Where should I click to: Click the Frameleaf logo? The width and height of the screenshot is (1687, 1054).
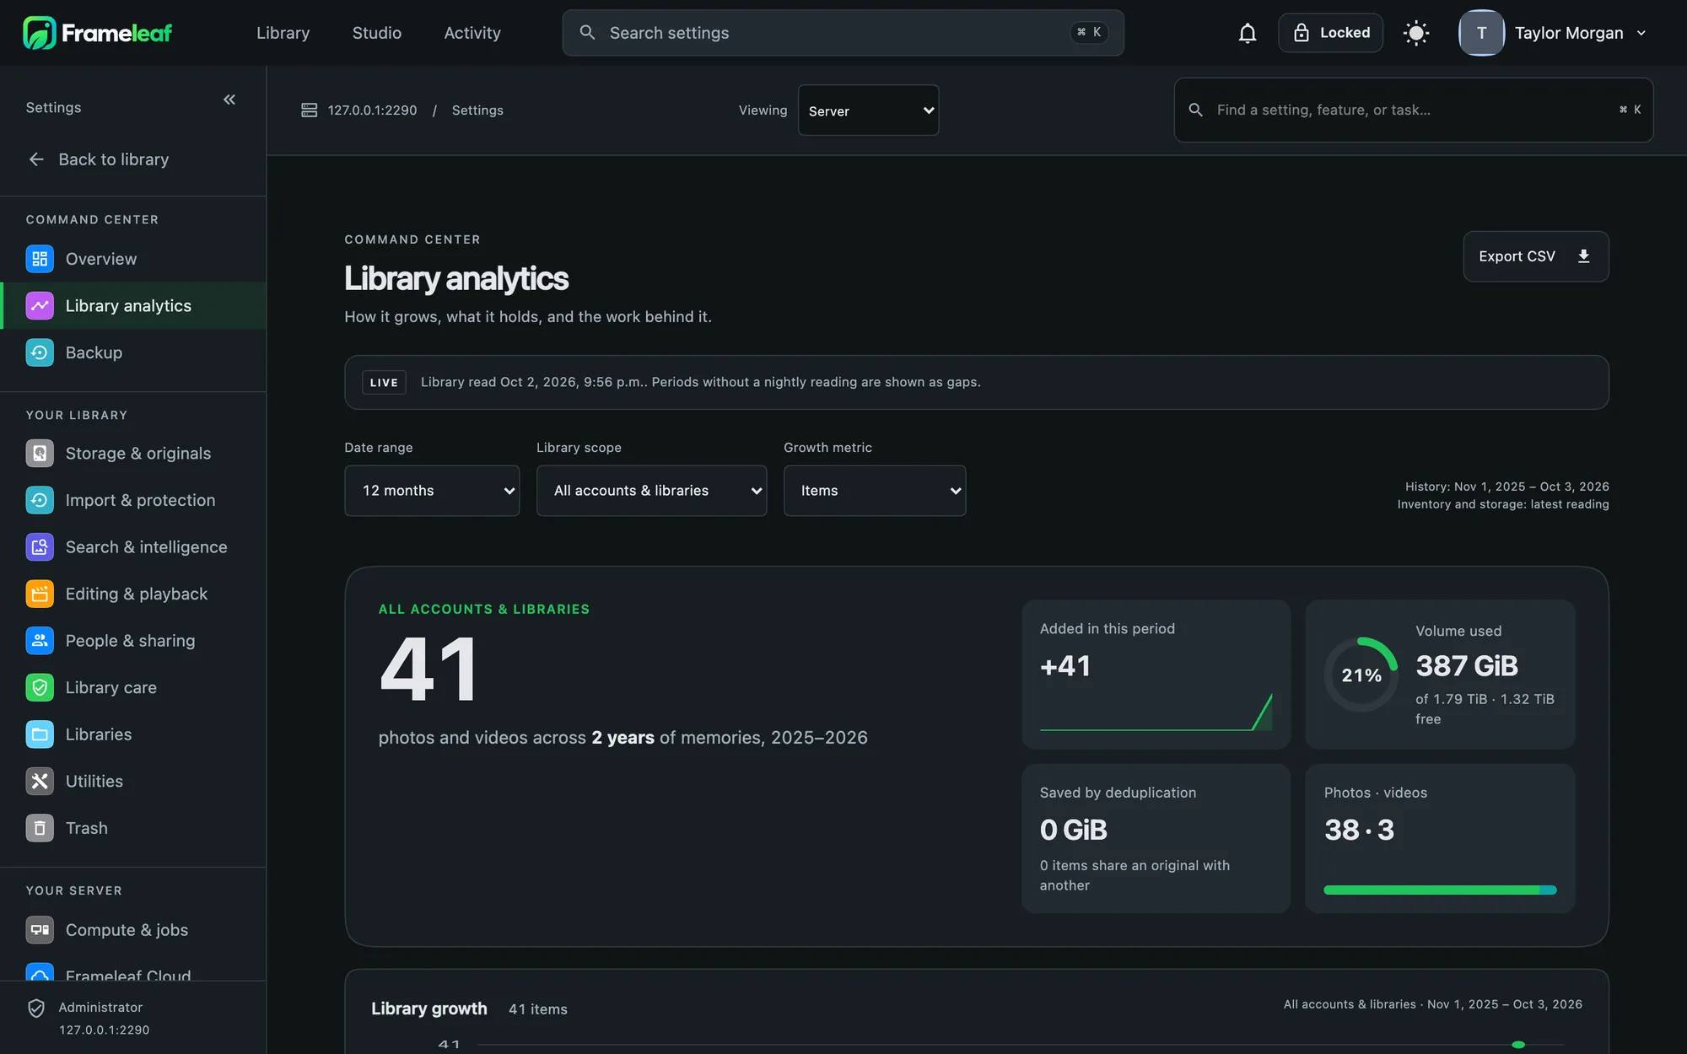point(97,33)
